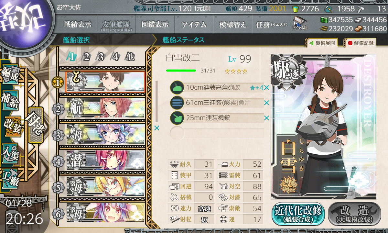The width and height of the screenshot is (388, 233).
Task: Click the 10cm連装高角砲改 equipment slot
Action: (217, 88)
